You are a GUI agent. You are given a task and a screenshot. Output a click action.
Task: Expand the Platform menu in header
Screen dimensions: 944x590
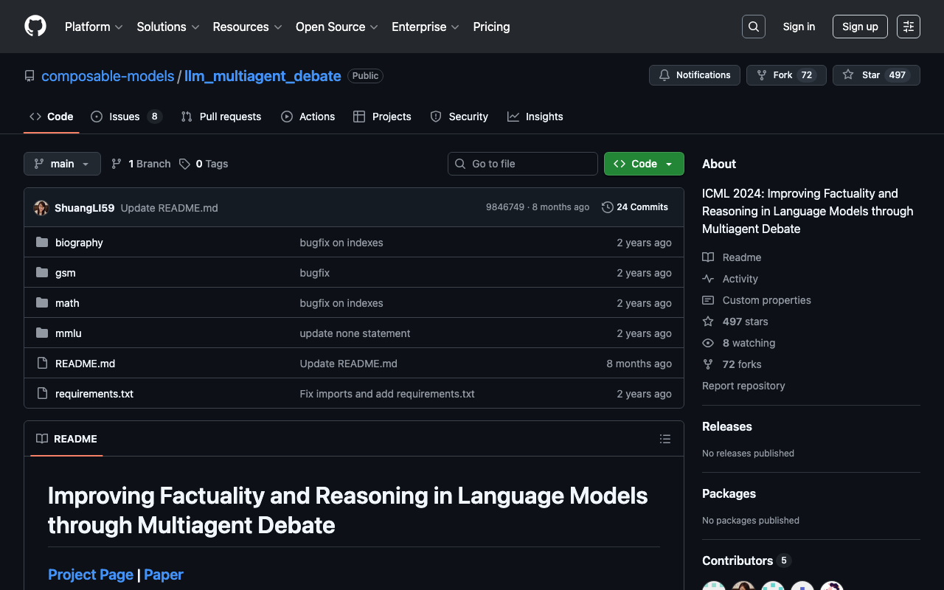(x=94, y=27)
